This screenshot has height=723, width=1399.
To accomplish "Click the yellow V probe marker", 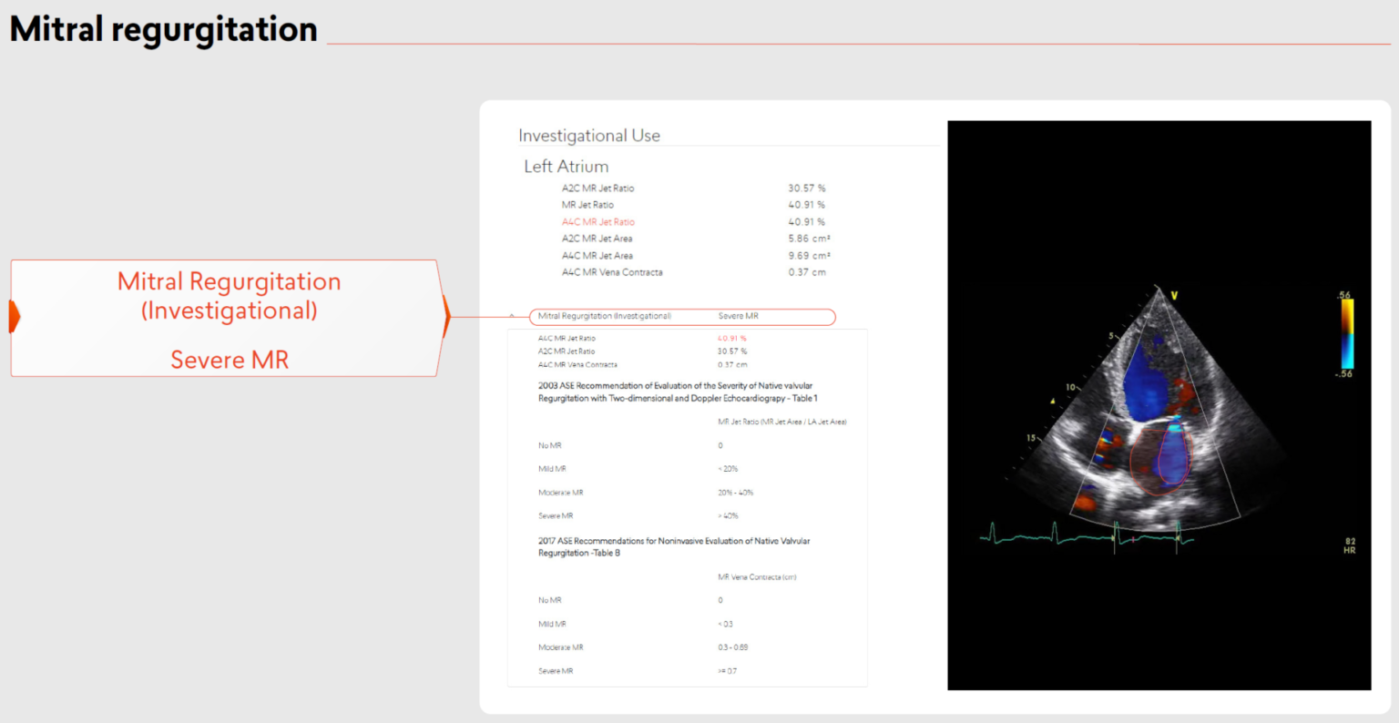I will [x=1174, y=295].
